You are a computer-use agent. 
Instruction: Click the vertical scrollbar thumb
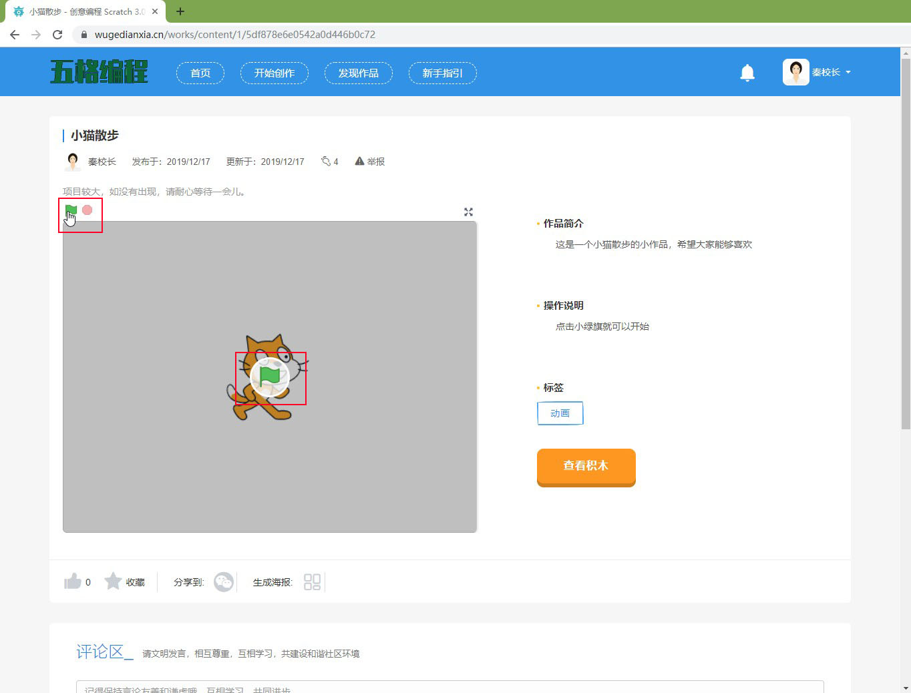906,244
